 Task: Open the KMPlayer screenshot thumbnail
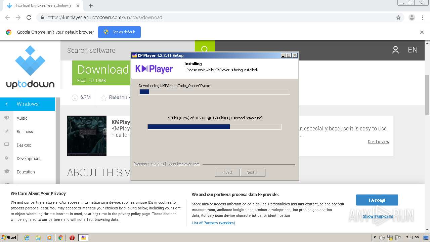click(87, 136)
